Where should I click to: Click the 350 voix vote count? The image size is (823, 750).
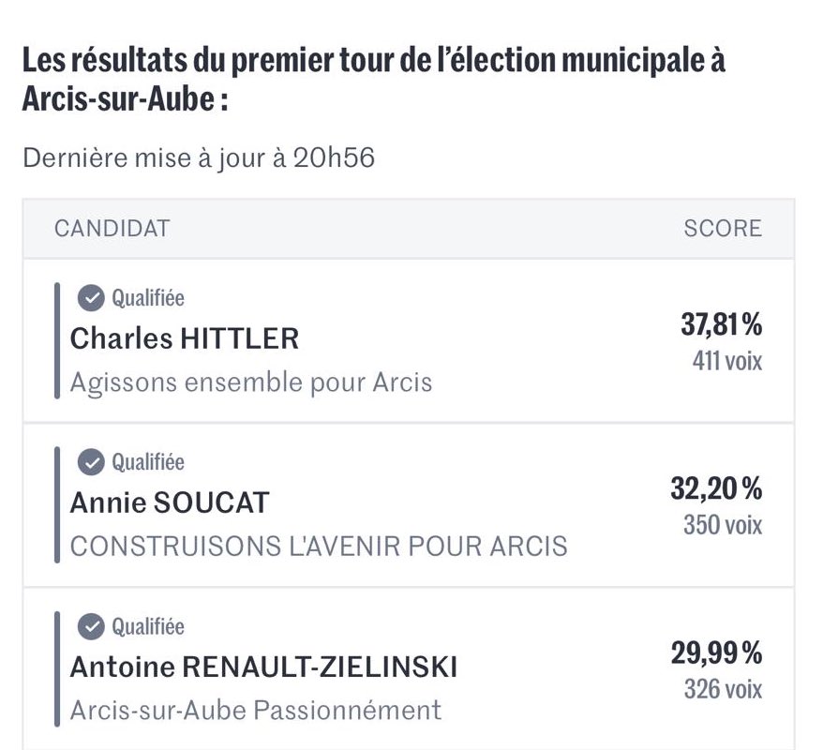point(722,525)
